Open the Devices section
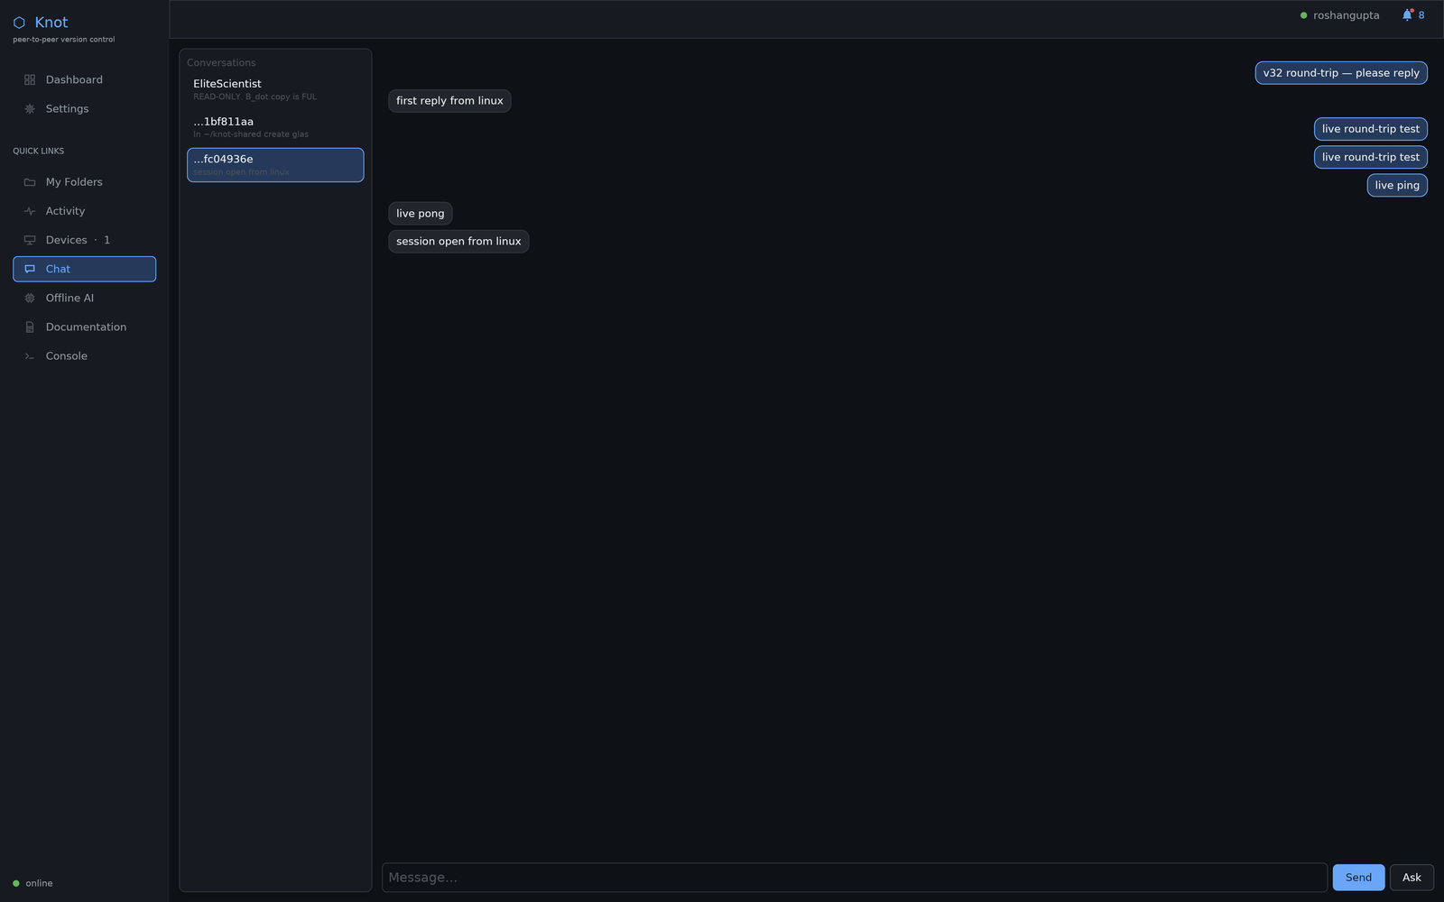Image resolution: width=1444 pixels, height=902 pixels. click(84, 240)
